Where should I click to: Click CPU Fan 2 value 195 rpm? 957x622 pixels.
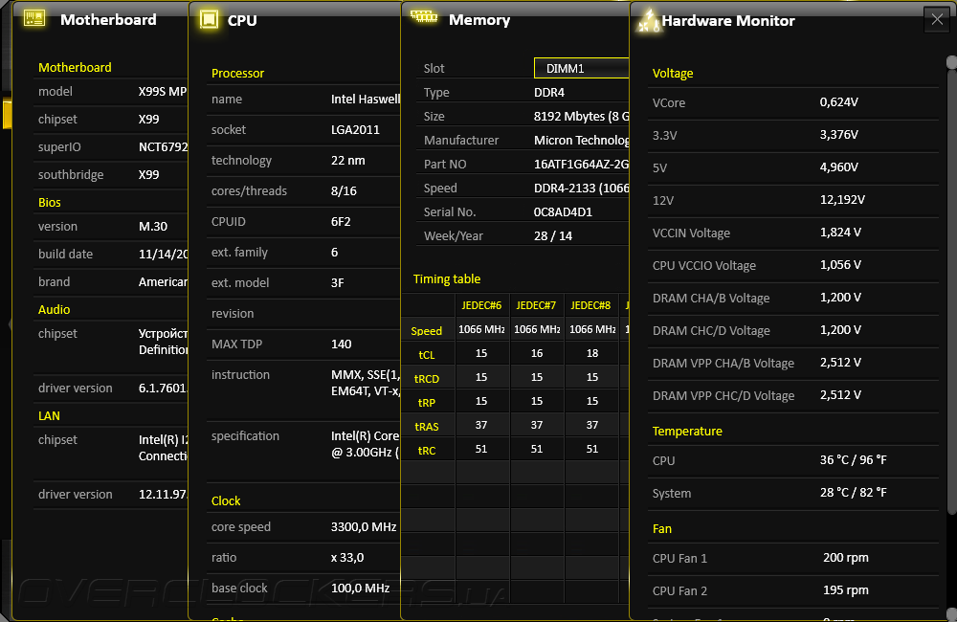point(845,589)
